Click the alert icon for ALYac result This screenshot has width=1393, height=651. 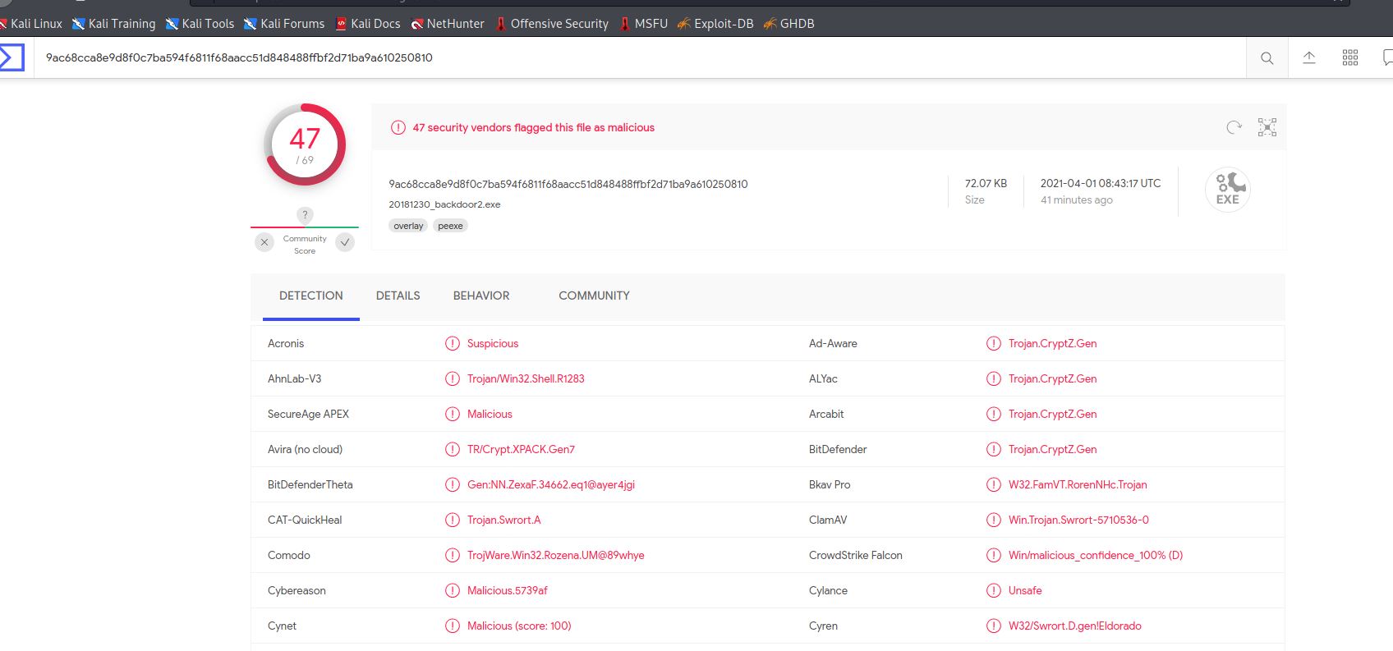point(994,379)
